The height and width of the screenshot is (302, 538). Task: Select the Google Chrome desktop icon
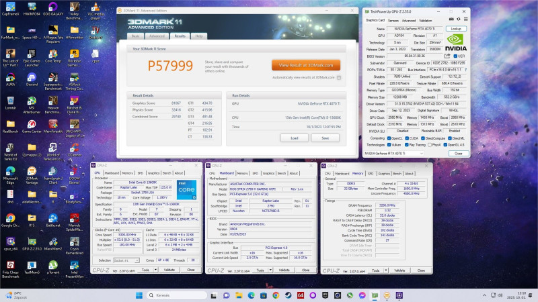point(10,221)
